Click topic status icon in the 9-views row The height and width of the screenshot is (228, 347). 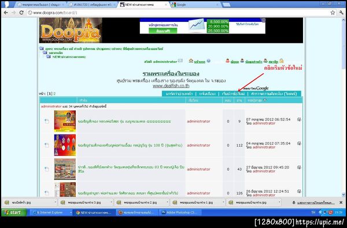point(47,121)
